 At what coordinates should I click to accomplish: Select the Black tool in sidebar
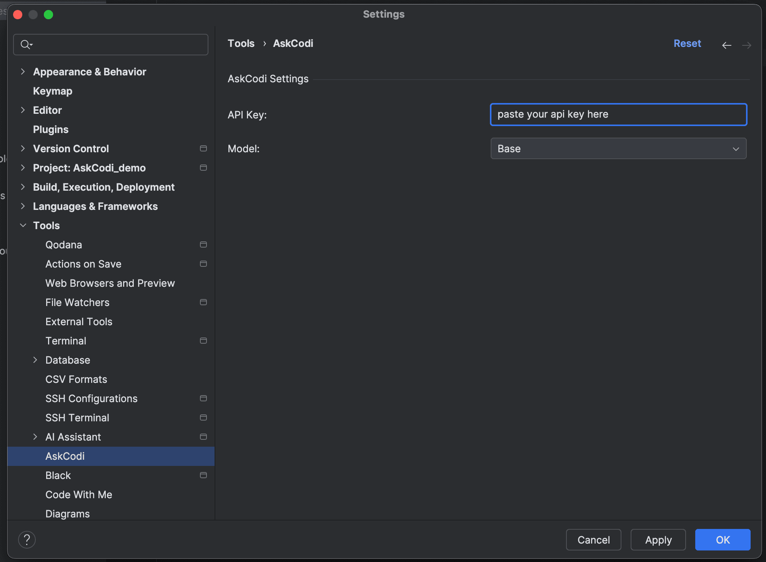click(x=58, y=475)
